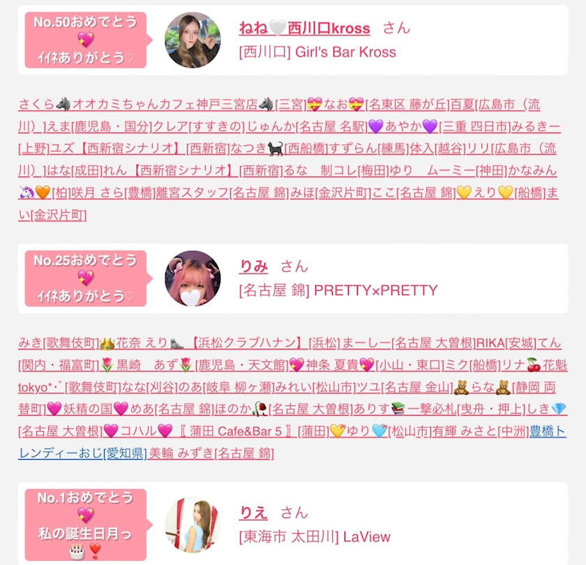Click the ねね西川口kross name link
The width and height of the screenshot is (586, 565).
[305, 29]
